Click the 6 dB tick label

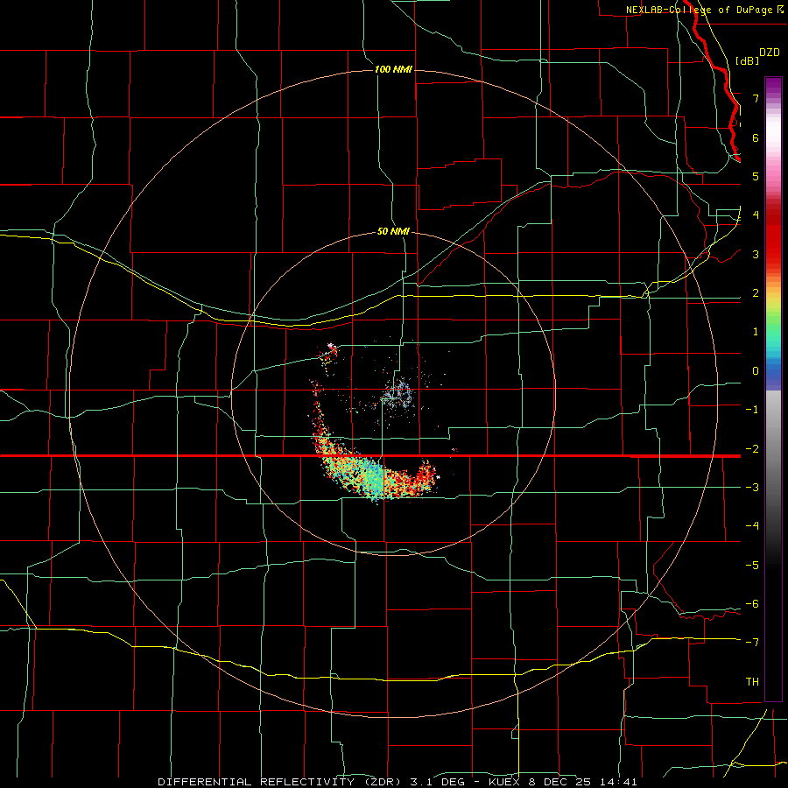756,137
